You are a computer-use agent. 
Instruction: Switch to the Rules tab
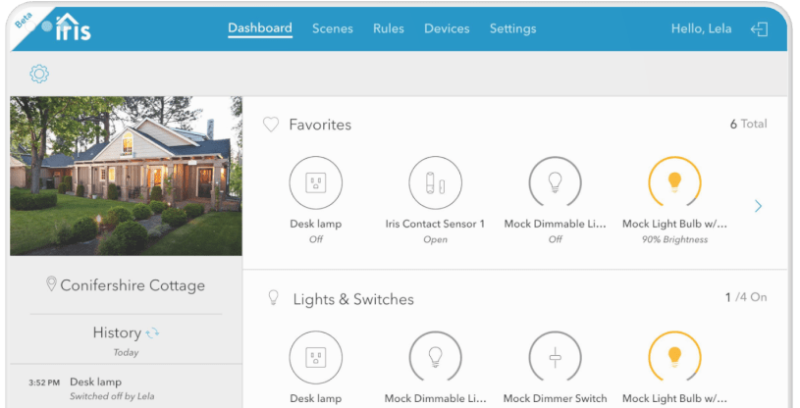[388, 28]
